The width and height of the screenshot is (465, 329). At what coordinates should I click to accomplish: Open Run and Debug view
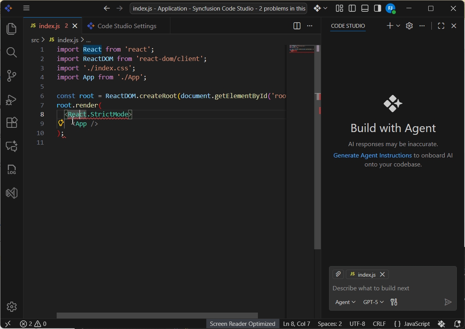point(12,100)
